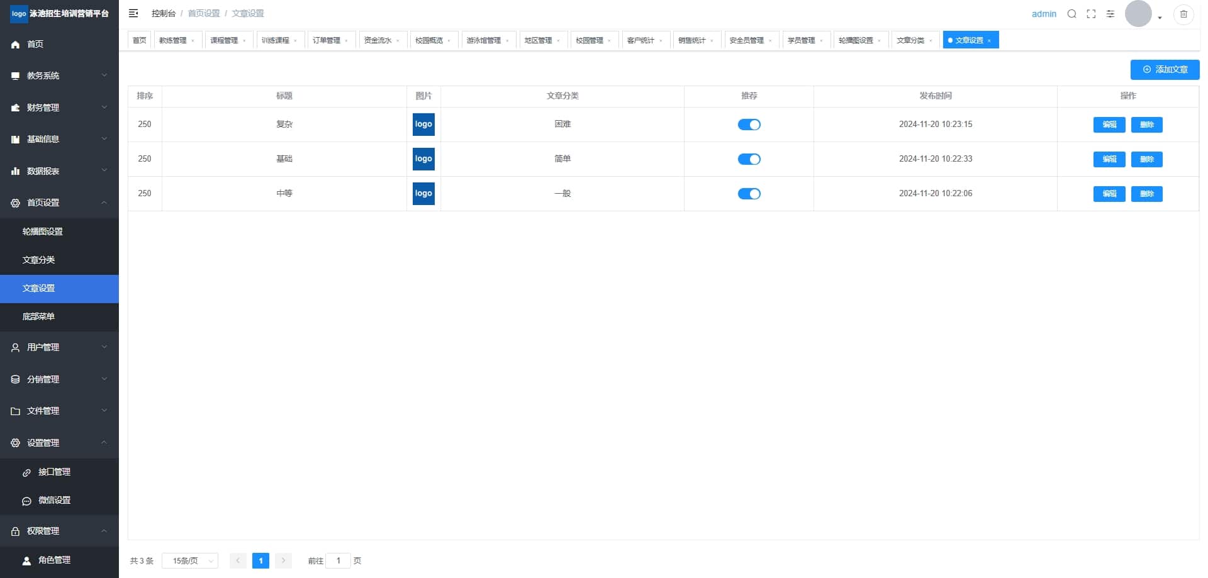Edit the 中等 article row
This screenshot has width=1208, height=578.
point(1109,194)
